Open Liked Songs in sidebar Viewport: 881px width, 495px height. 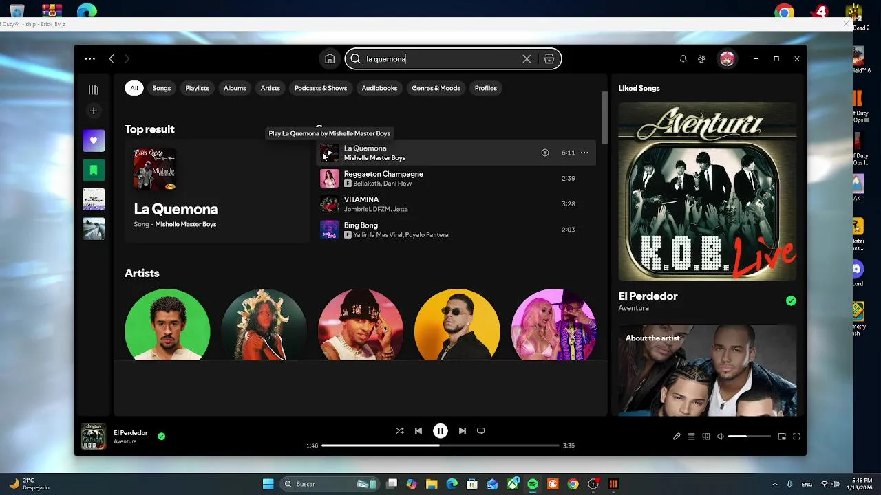pyautogui.click(x=94, y=140)
